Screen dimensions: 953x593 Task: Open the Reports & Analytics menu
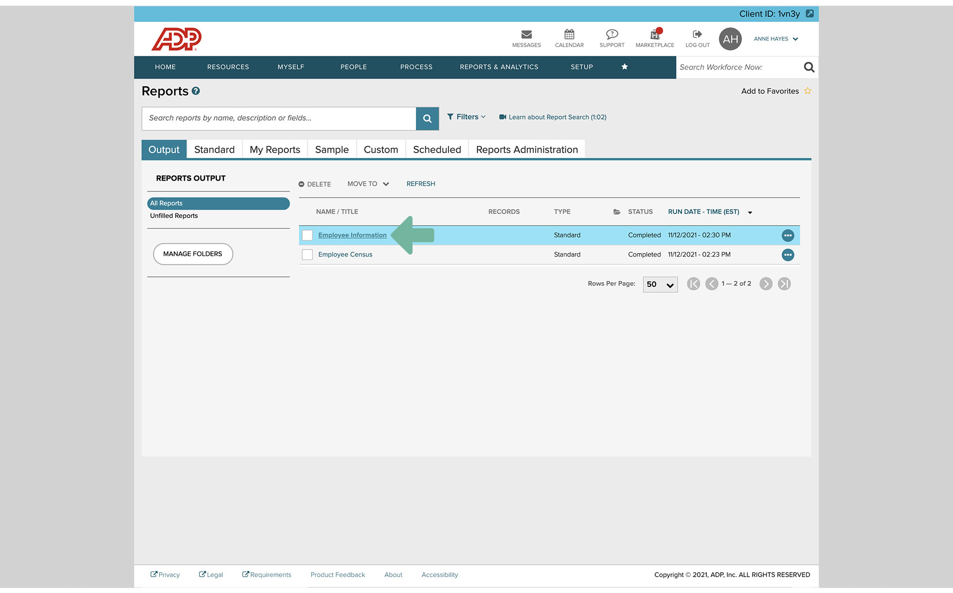click(499, 67)
